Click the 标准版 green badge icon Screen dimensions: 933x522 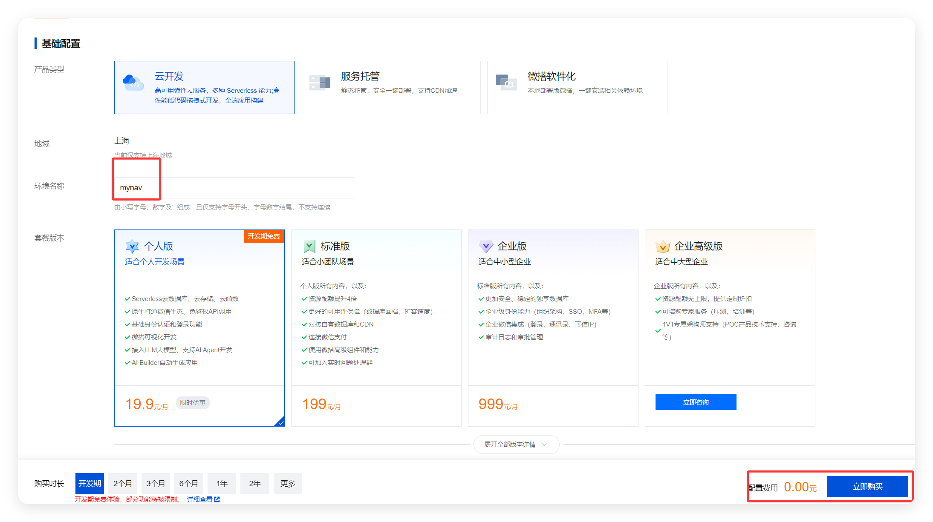[x=309, y=246]
